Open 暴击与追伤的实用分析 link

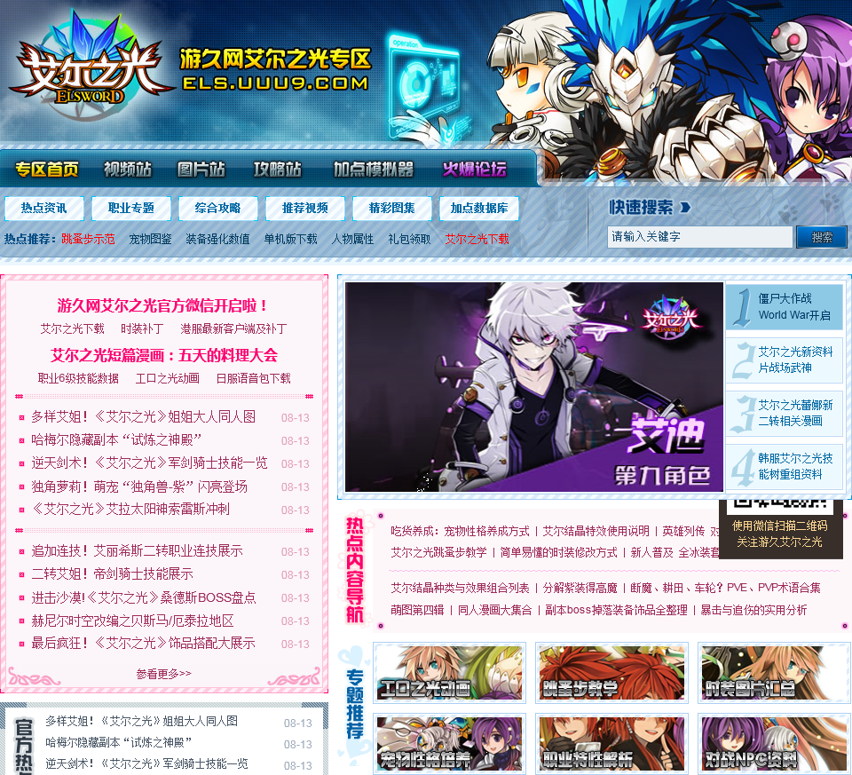click(753, 611)
